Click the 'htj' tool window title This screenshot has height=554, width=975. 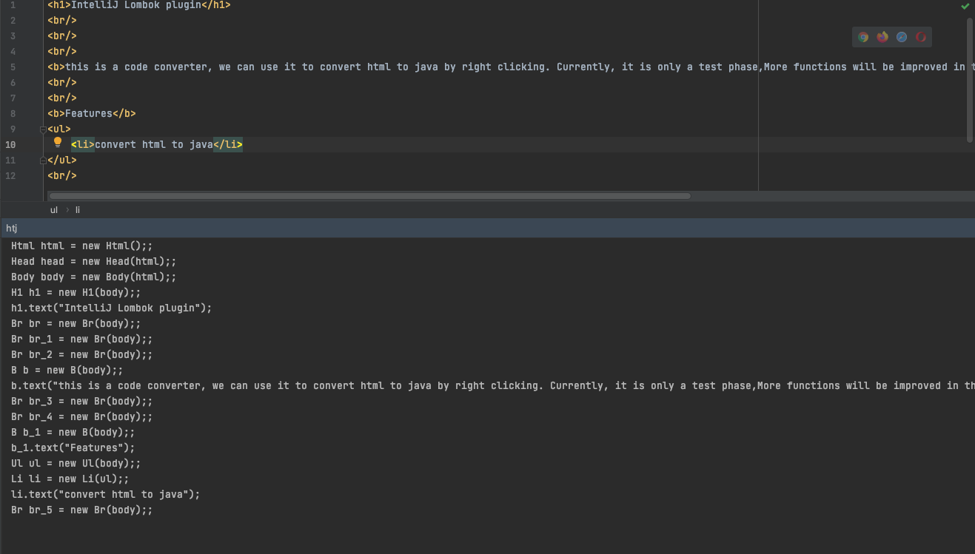(12, 229)
